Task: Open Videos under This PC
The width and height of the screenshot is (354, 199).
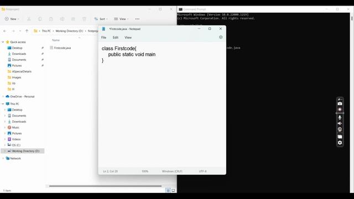Action: 16,139
